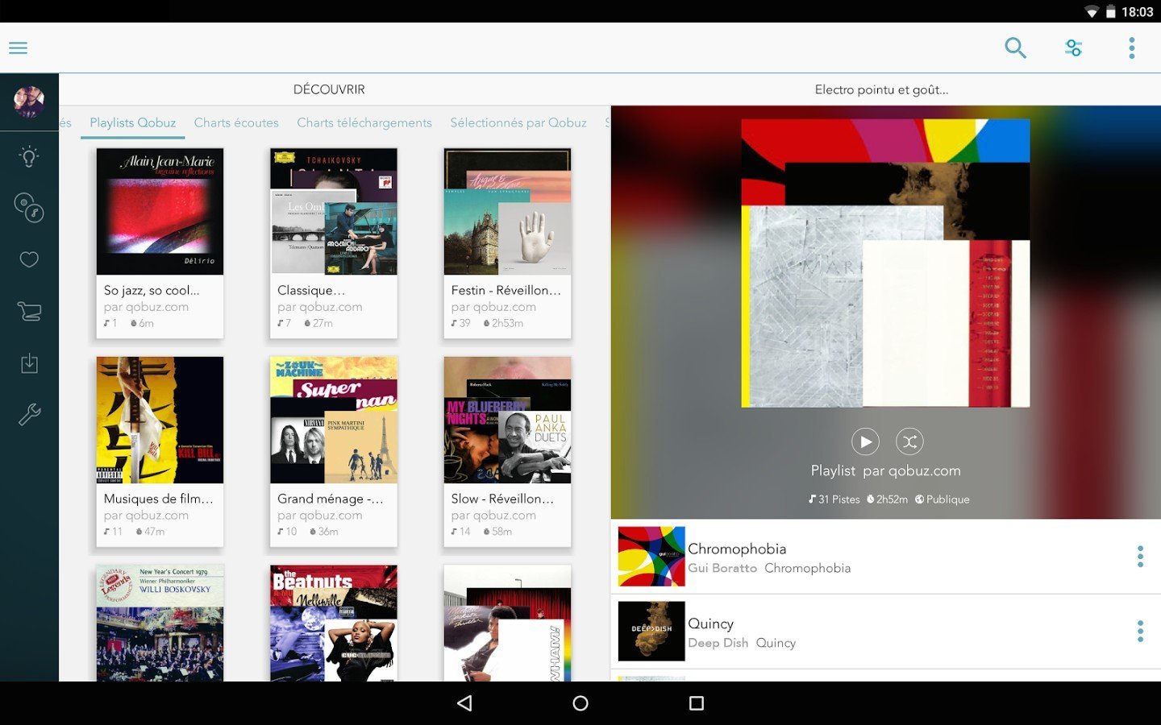The width and height of the screenshot is (1161, 725).
Task: Click 'par qobuz.com' under Musiques de film
Action: coord(146,516)
